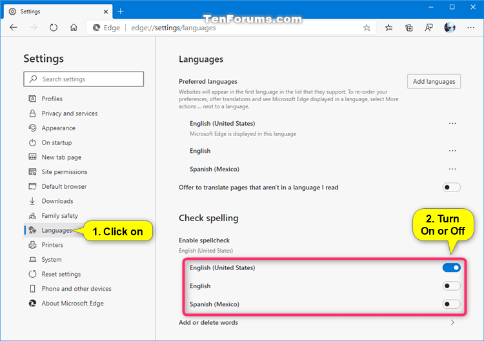Click the Profiles sidebar icon
Viewport: 484px width, 341px height.
tap(32, 99)
